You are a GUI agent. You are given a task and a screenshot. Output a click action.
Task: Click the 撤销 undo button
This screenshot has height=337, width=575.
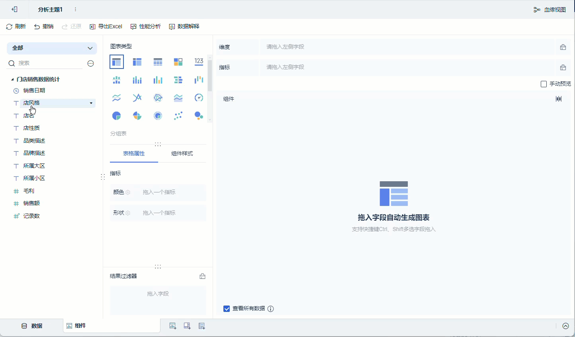(x=44, y=27)
